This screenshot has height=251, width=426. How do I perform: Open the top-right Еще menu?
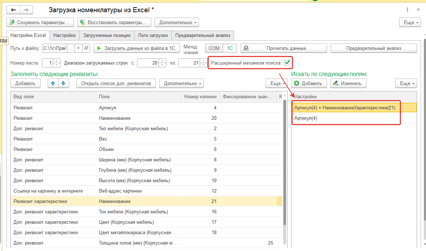tap(410, 22)
